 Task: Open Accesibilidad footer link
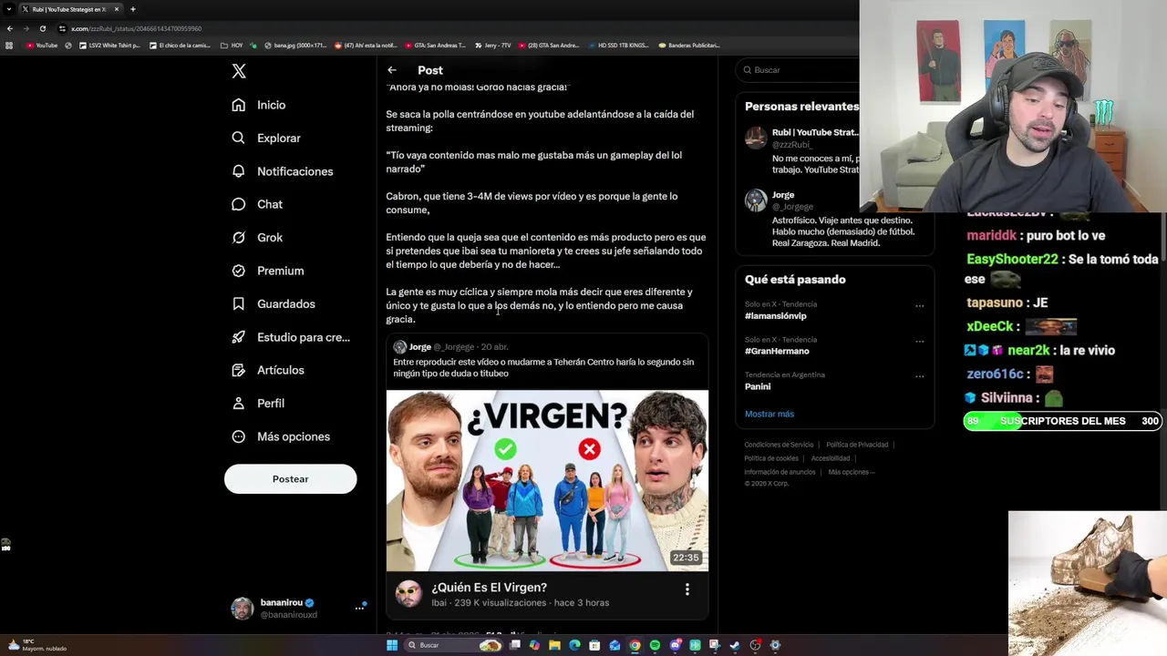tap(831, 458)
